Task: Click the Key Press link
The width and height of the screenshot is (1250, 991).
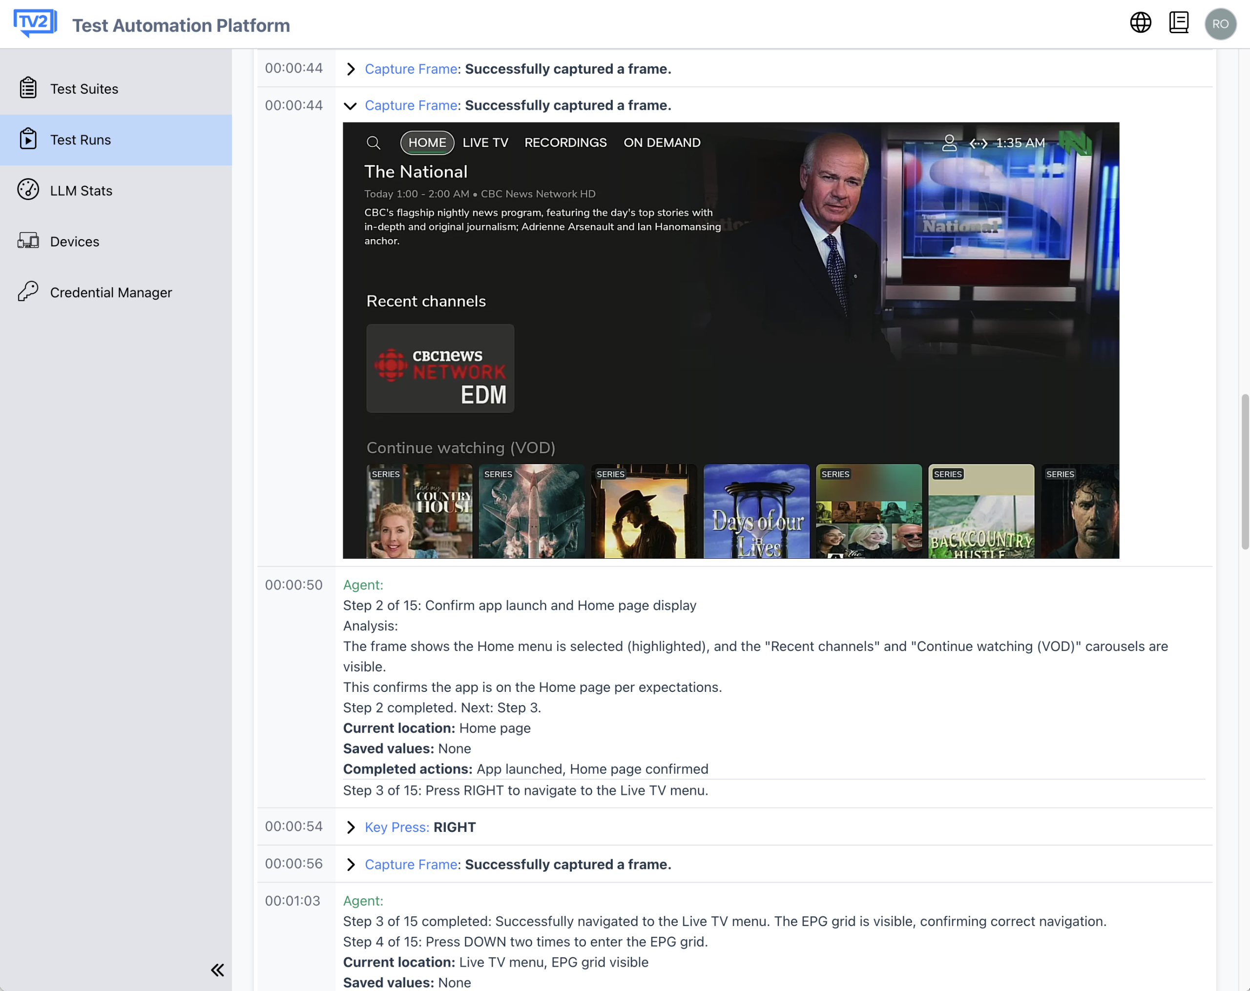Action: (397, 827)
